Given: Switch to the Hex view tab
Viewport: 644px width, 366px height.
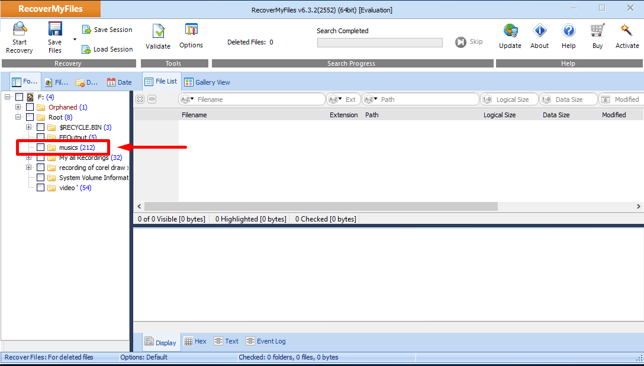Looking at the screenshot, I should pos(195,341).
